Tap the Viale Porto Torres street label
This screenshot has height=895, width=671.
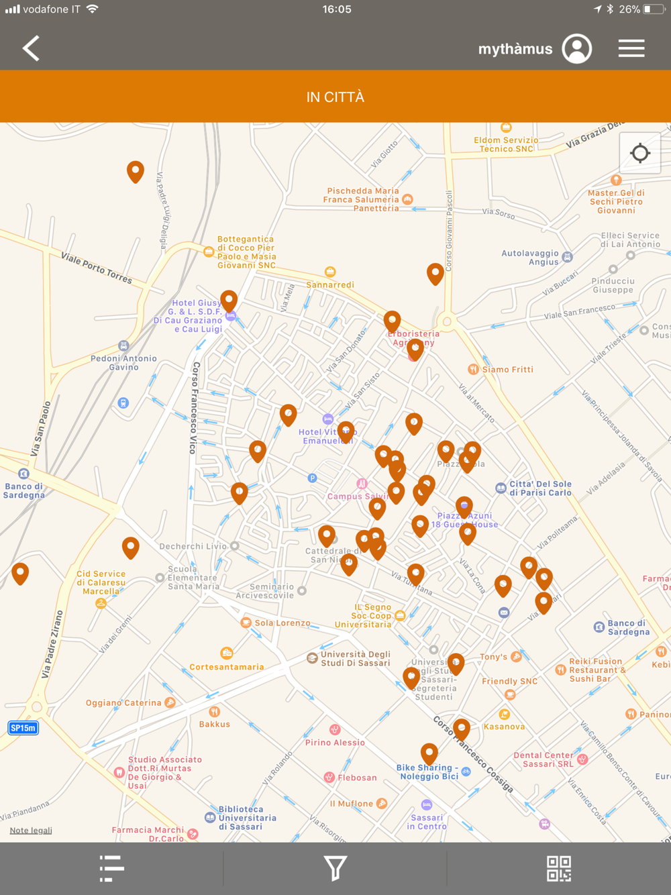click(x=97, y=268)
